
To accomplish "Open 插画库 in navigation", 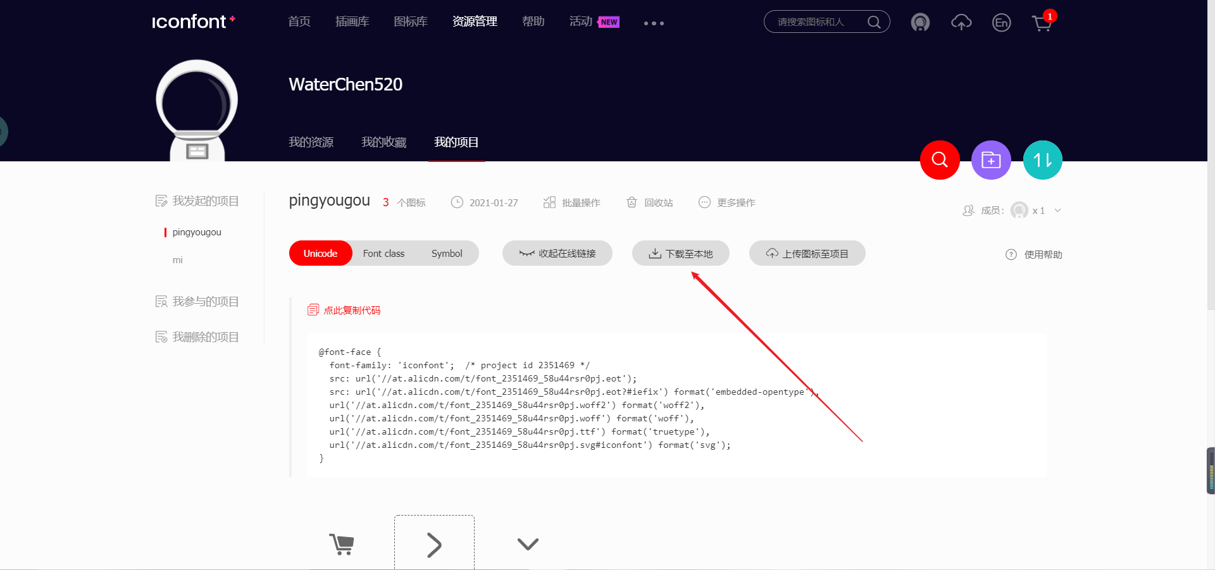I will [x=352, y=22].
